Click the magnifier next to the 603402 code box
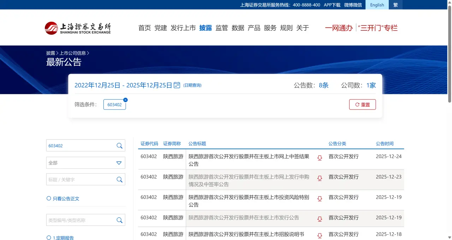Image resolution: width=452 pixels, height=240 pixels. [x=119, y=145]
